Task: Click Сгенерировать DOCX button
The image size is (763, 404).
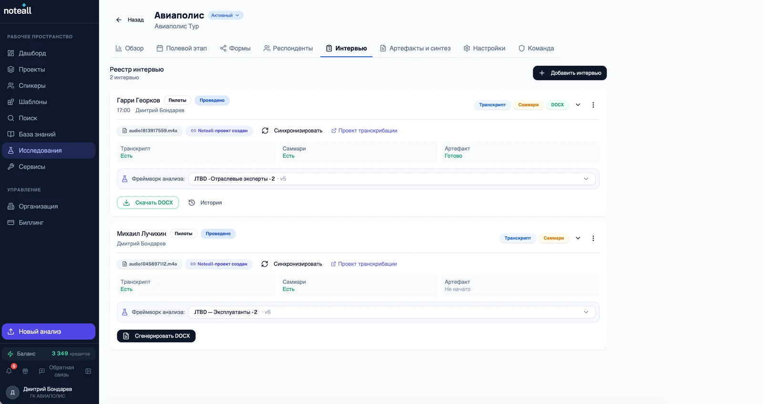Action: pyautogui.click(x=156, y=336)
